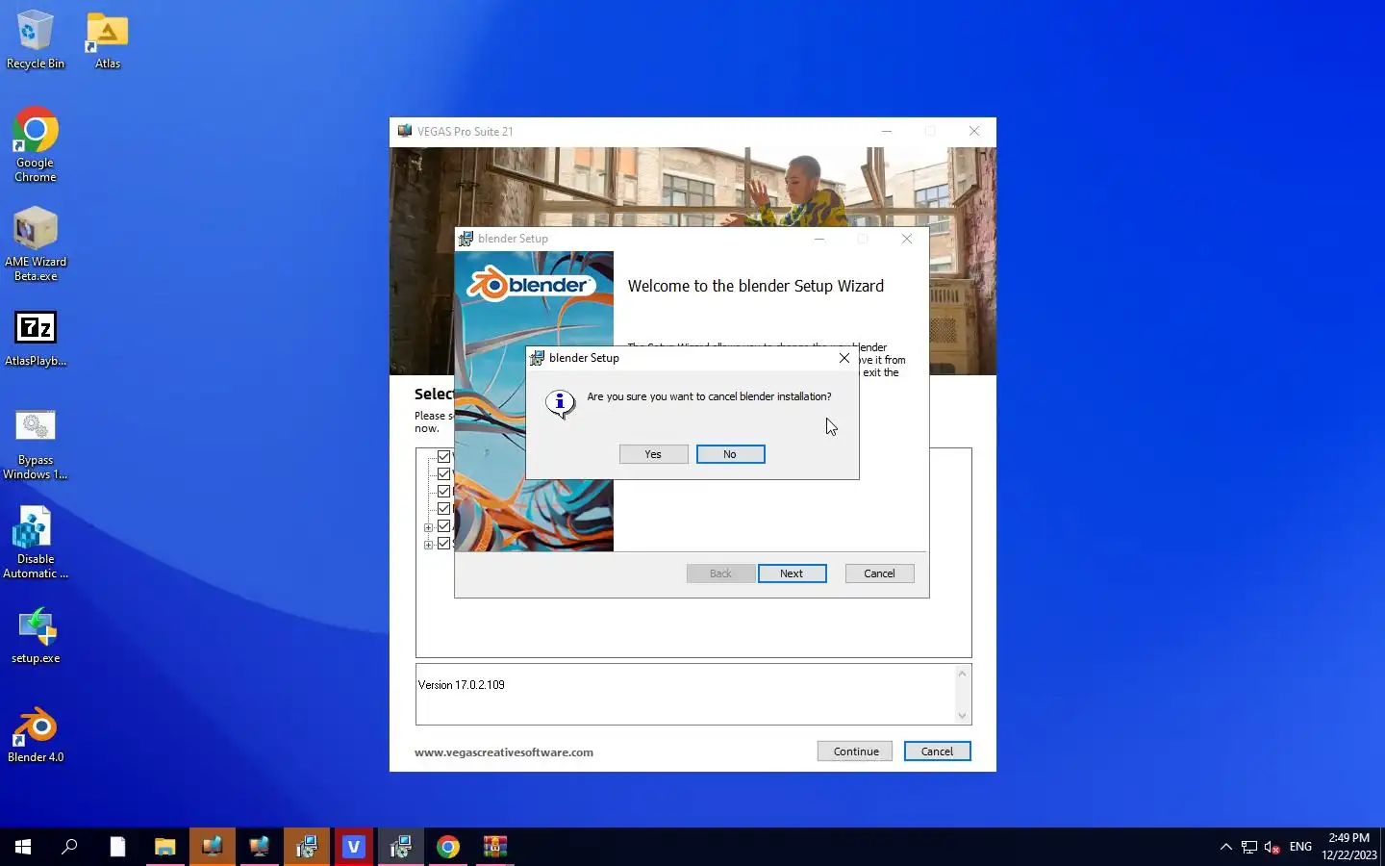1385x866 pixels.
Task: Open the clock showing 2:49 PM
Action: point(1349,847)
